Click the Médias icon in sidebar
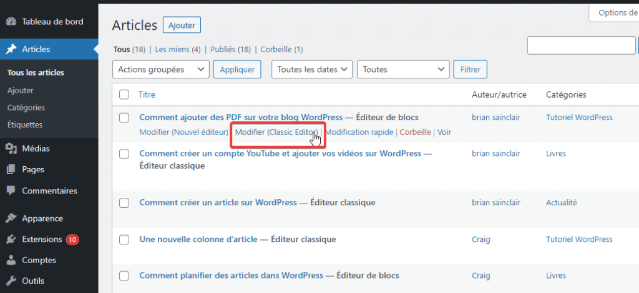 pyautogui.click(x=11, y=148)
